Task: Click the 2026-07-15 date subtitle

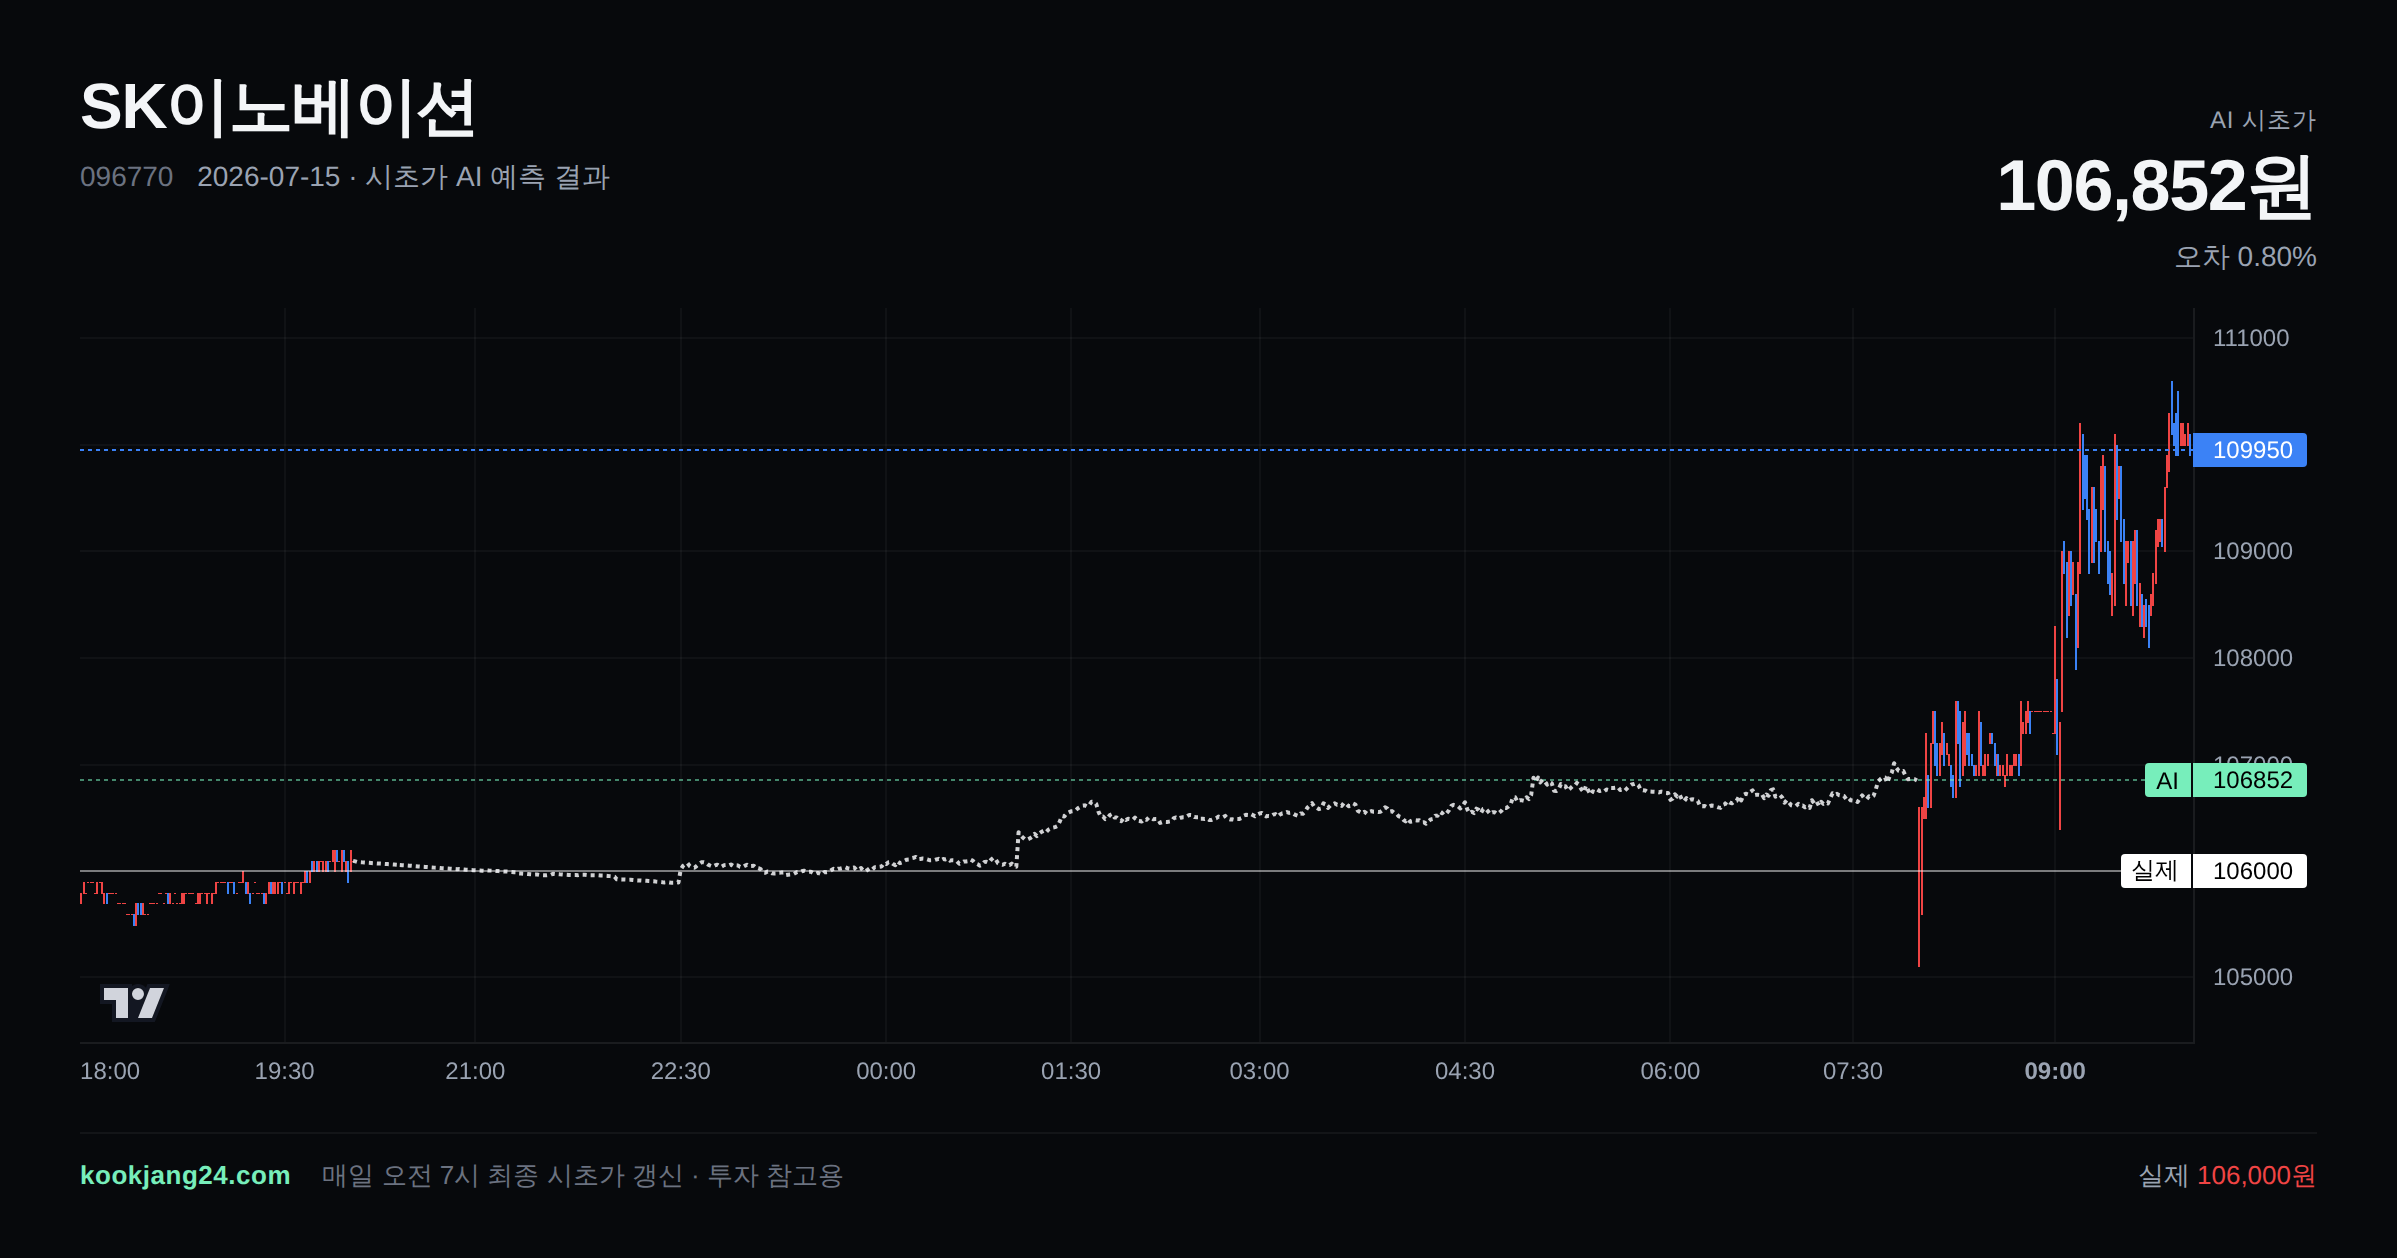Action: (x=269, y=177)
